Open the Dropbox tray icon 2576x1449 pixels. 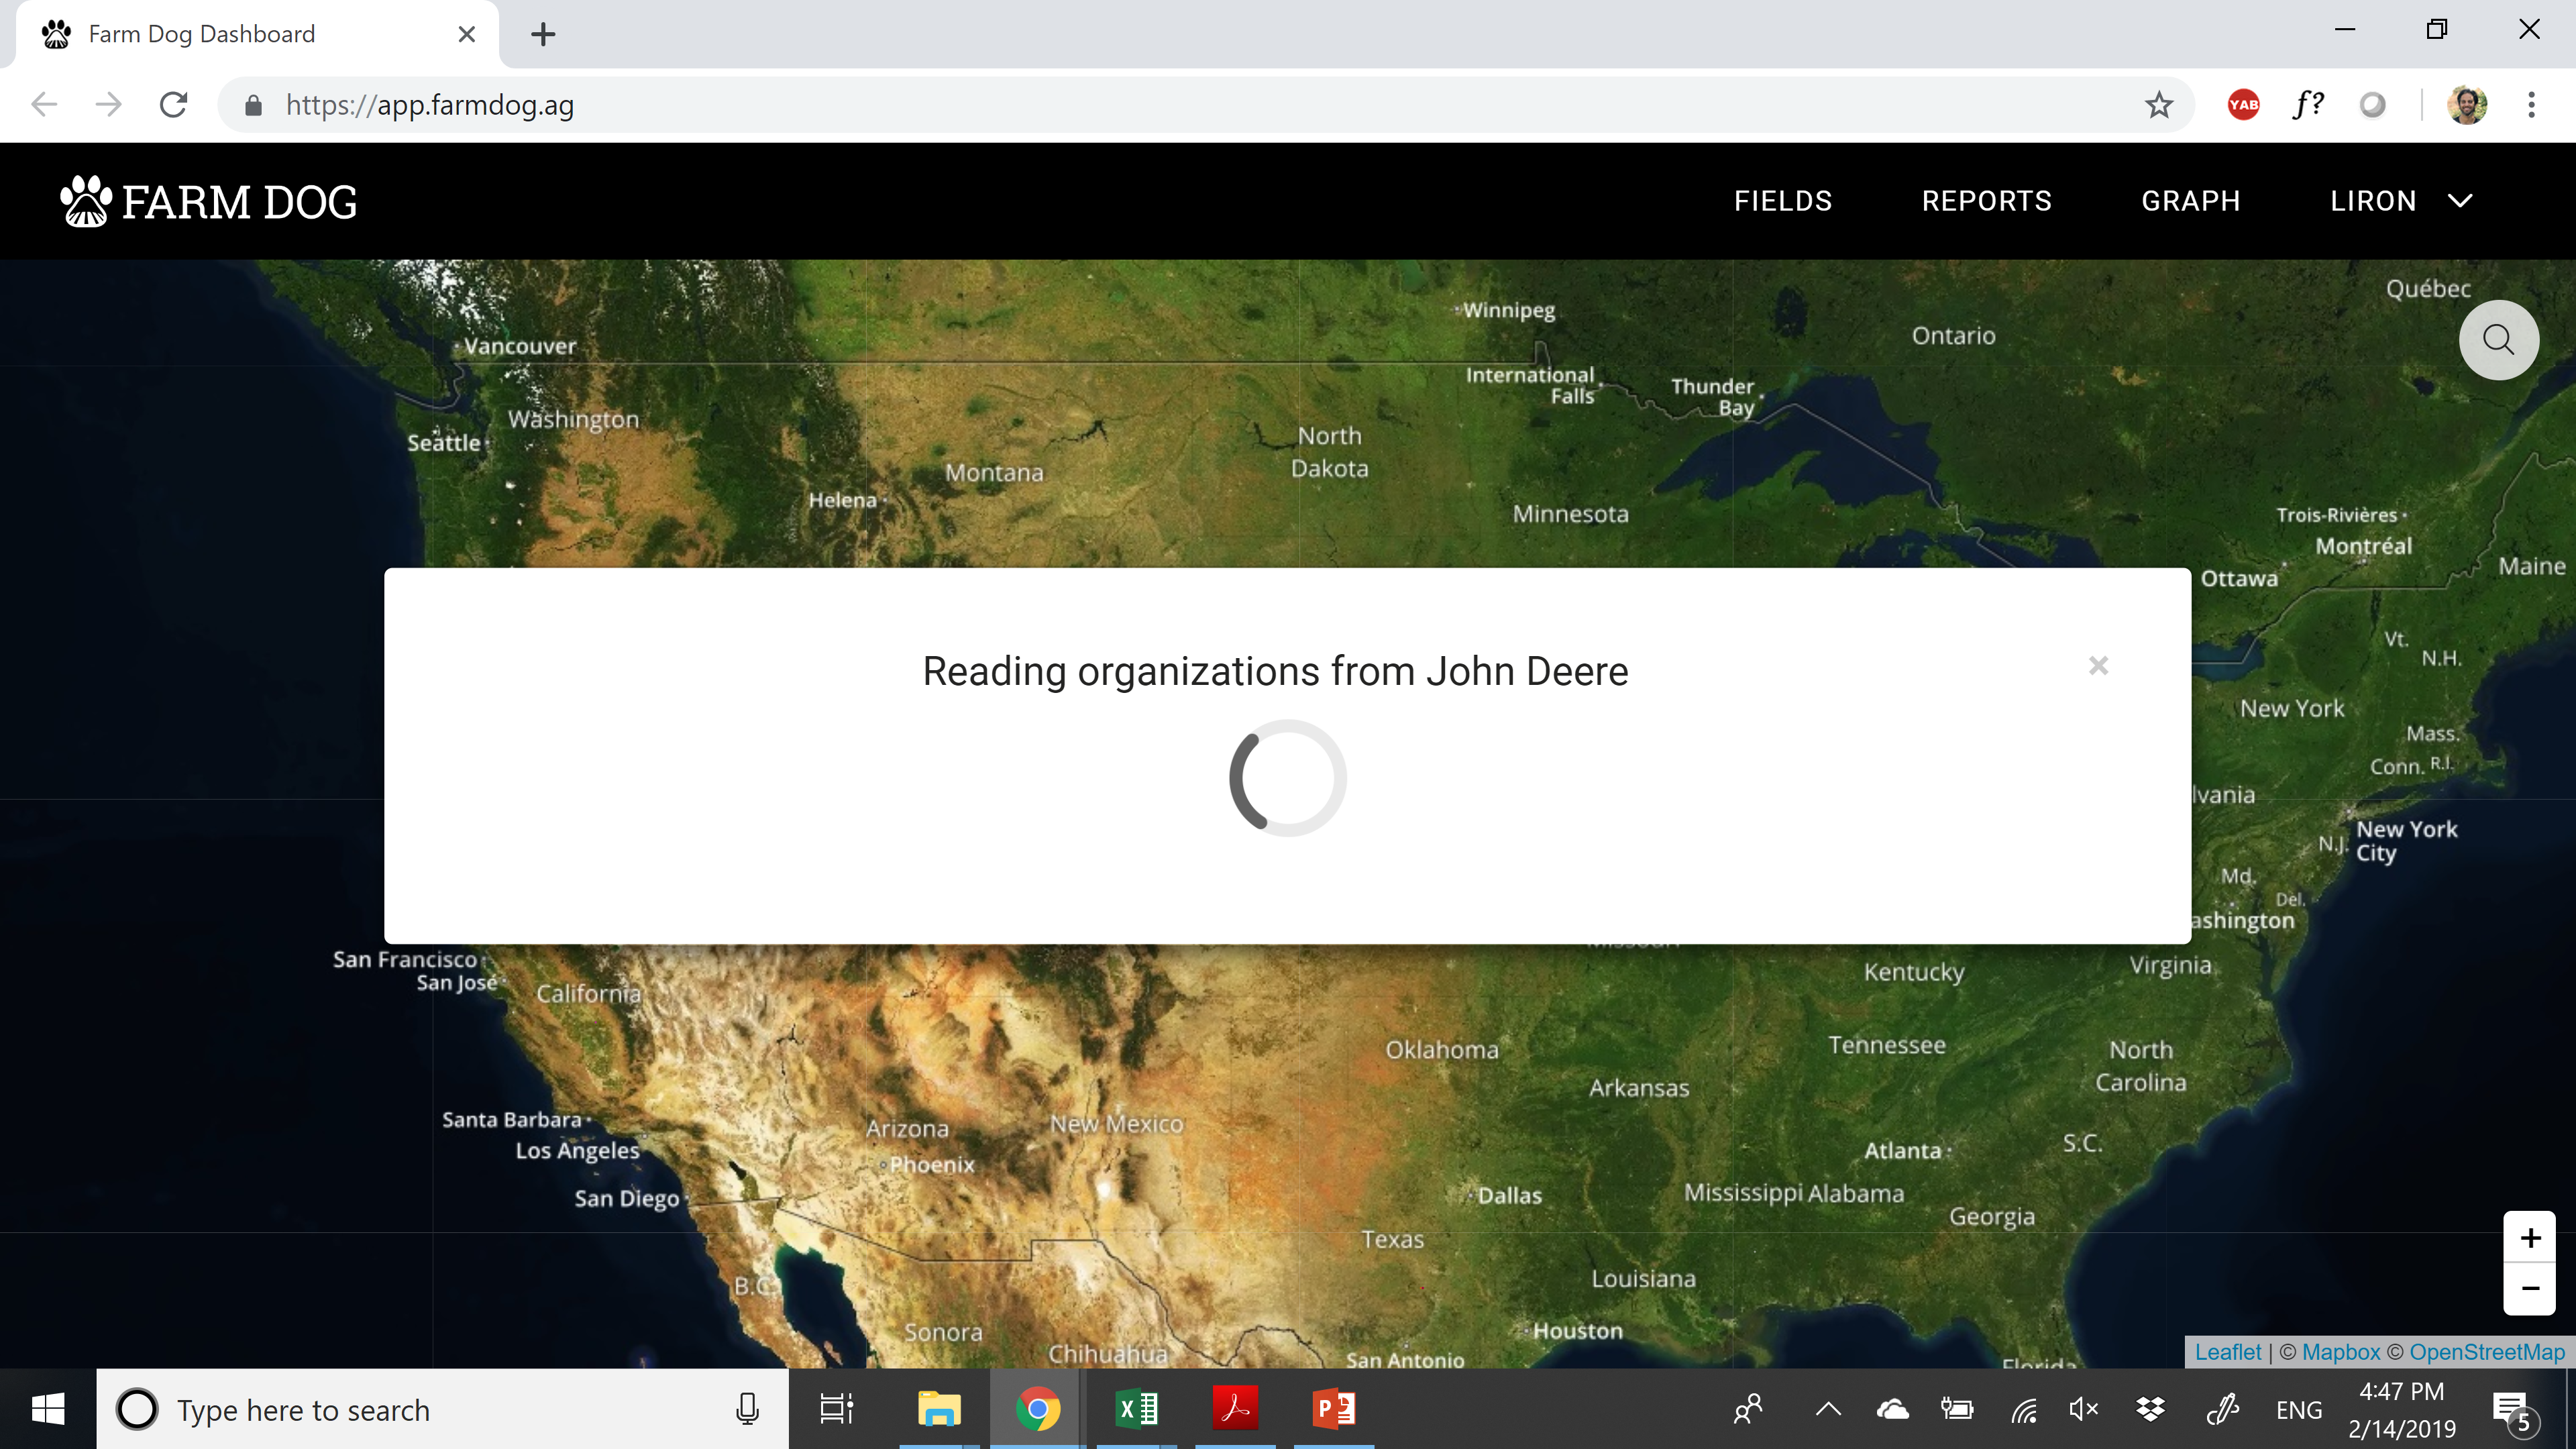click(2150, 1409)
